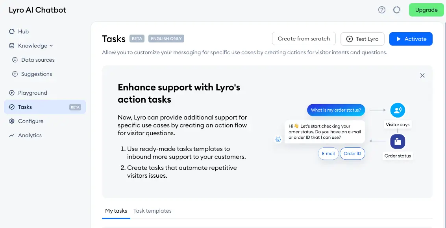Select the My tasks tab
The image size is (446, 228).
click(x=116, y=211)
